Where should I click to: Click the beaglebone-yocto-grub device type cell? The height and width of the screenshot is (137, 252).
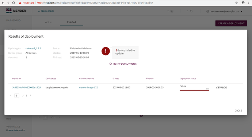click(x=57, y=87)
